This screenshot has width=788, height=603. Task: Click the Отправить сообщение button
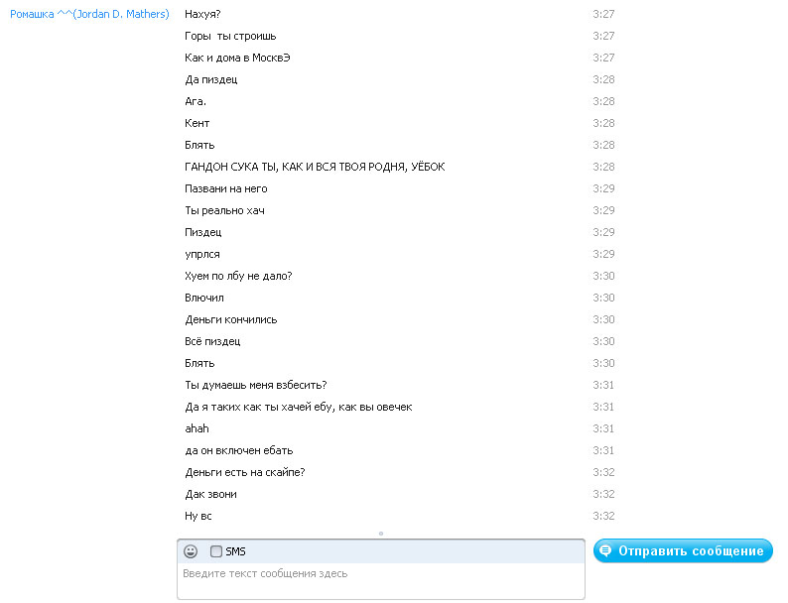(x=683, y=550)
